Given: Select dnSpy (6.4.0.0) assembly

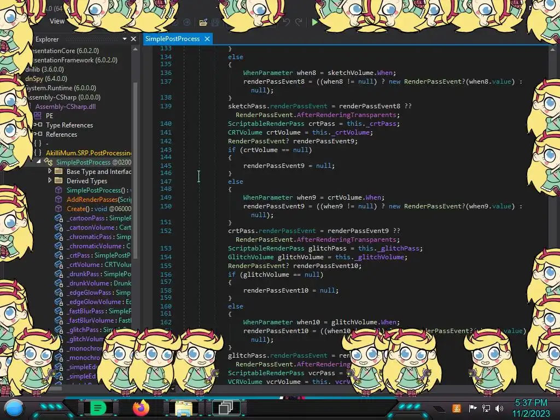Looking at the screenshot, I should point(46,79).
